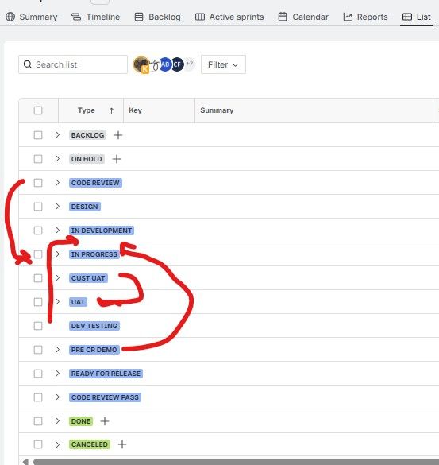Switch to the Reports tab
The image size is (439, 465).
[365, 17]
